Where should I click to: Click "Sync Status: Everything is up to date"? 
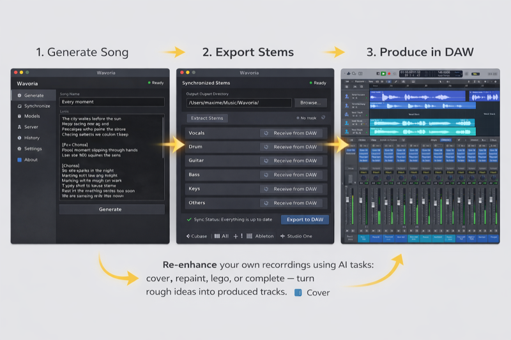pyautogui.click(x=233, y=219)
